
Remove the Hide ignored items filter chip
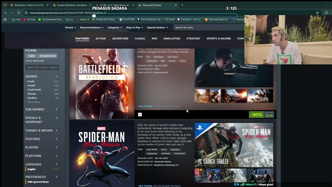[x=47, y=56]
